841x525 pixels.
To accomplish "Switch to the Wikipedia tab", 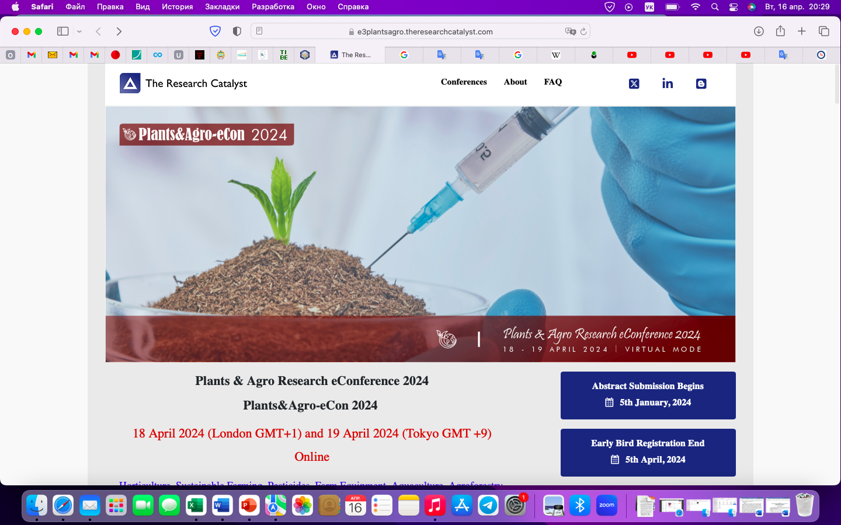I will point(556,55).
